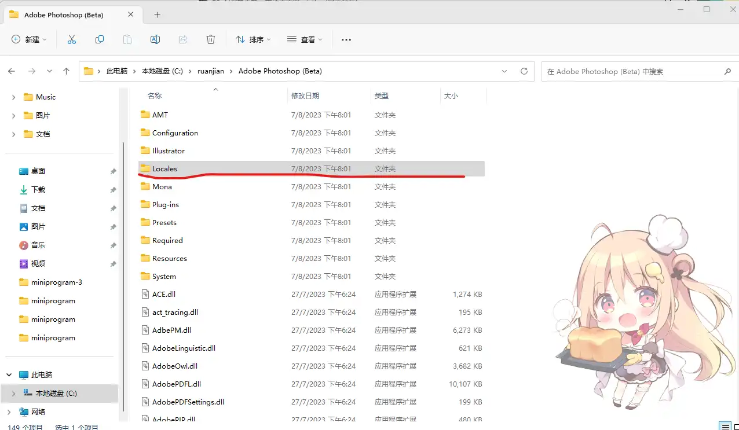
Task: Expand the Music folder in sidebar
Action: click(14, 97)
